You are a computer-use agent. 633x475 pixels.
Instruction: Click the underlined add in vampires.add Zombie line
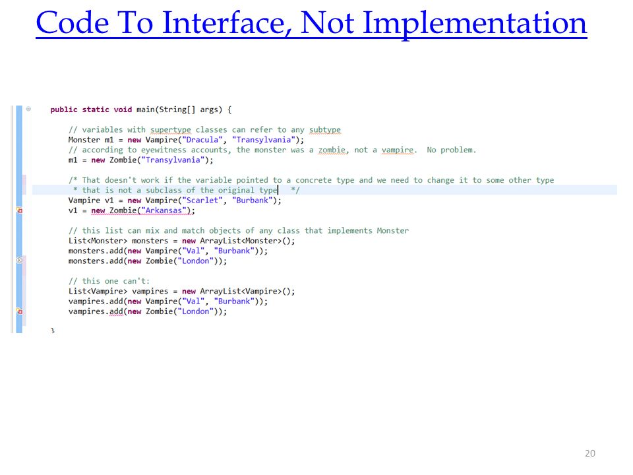116,311
